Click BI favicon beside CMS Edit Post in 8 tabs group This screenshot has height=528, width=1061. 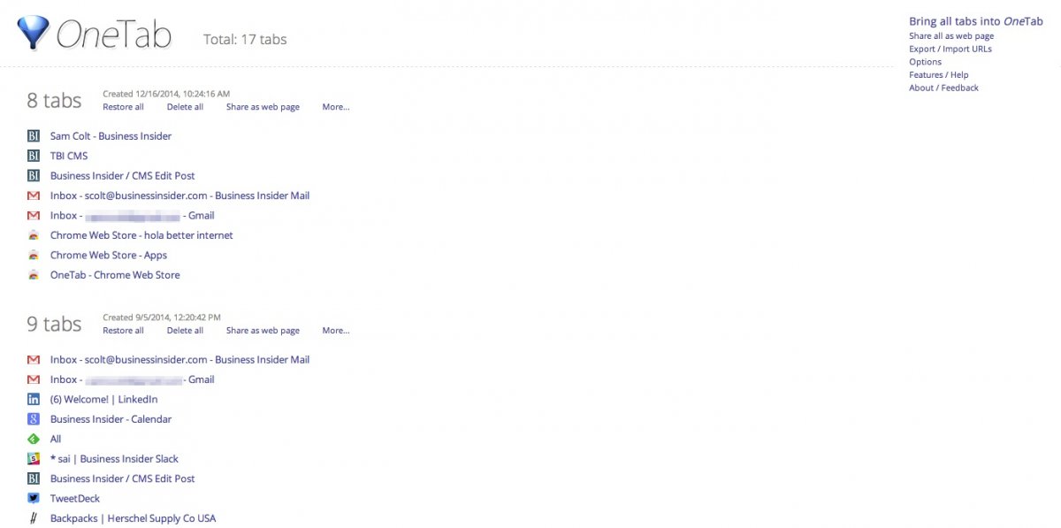[34, 176]
